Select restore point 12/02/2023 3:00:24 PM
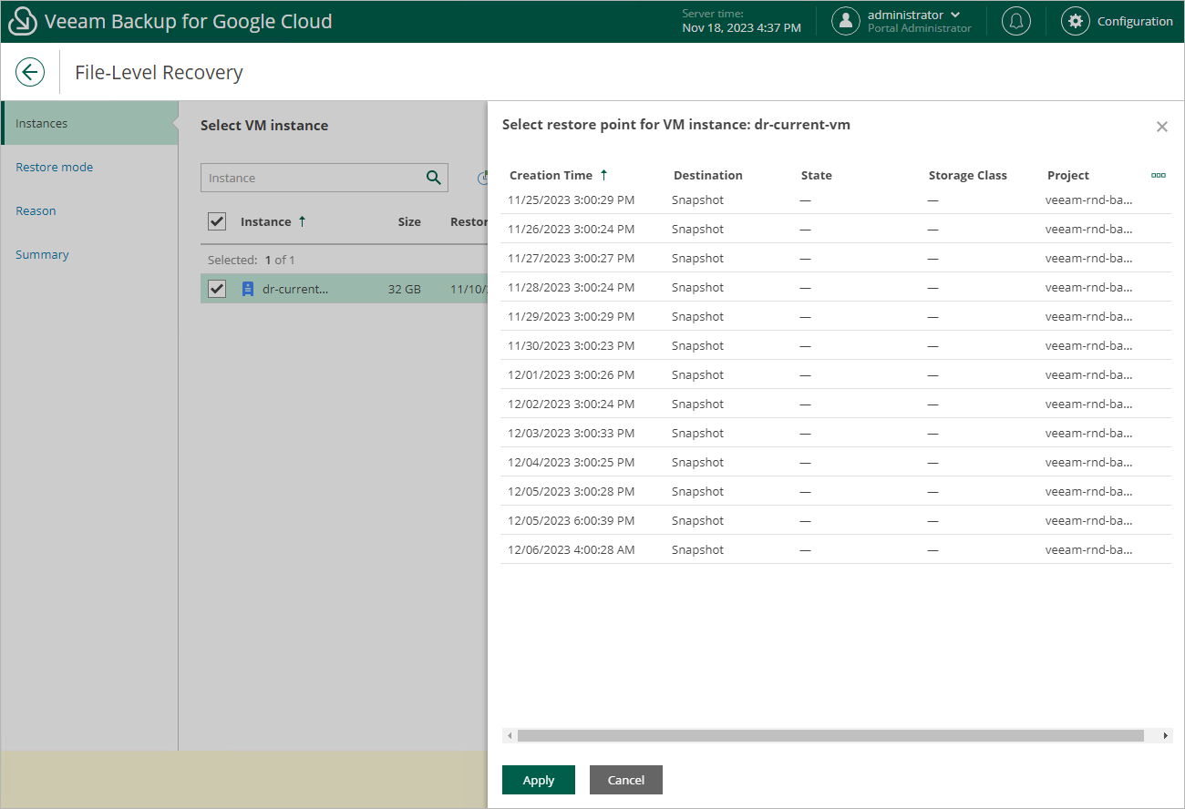The image size is (1185, 809). (x=836, y=404)
